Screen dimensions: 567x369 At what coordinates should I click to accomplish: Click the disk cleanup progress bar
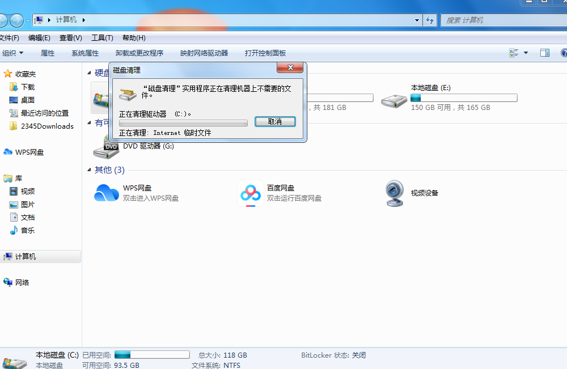183,122
